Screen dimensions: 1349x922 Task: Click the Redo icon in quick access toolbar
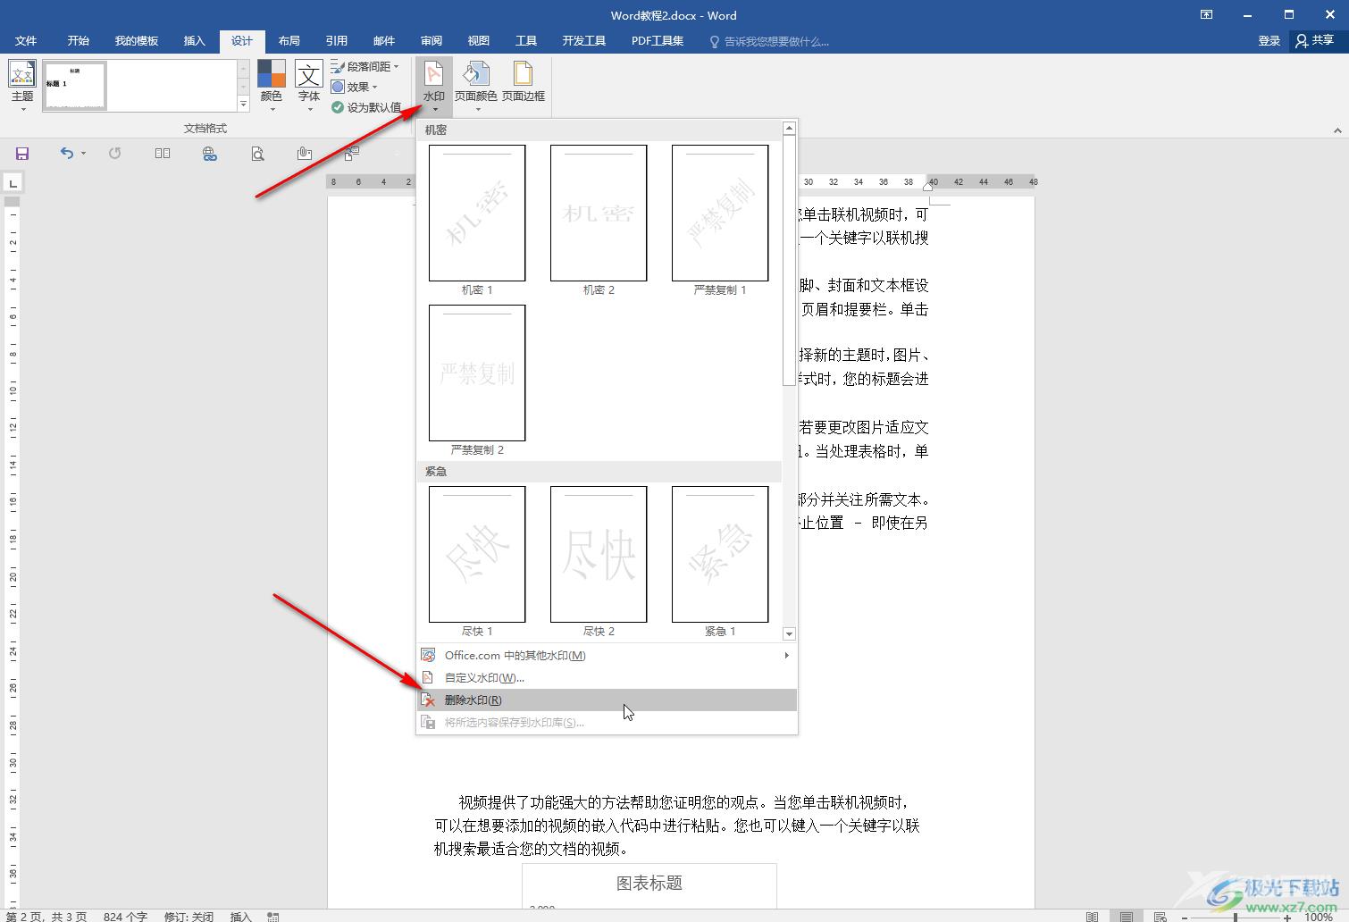point(114,154)
